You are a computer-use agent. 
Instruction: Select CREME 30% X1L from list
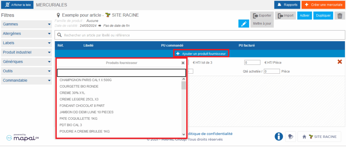click(72, 93)
